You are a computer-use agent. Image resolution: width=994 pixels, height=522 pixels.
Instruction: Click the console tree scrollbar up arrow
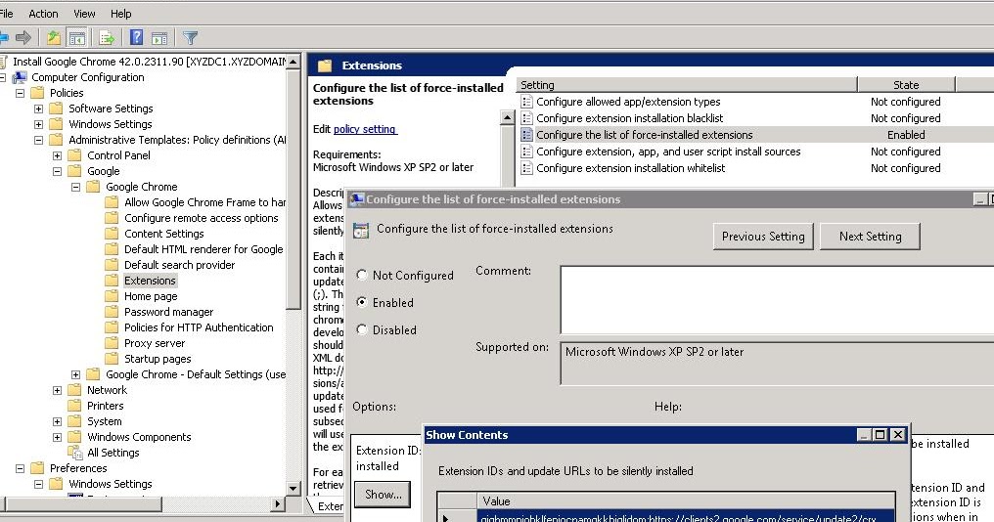pyautogui.click(x=293, y=63)
